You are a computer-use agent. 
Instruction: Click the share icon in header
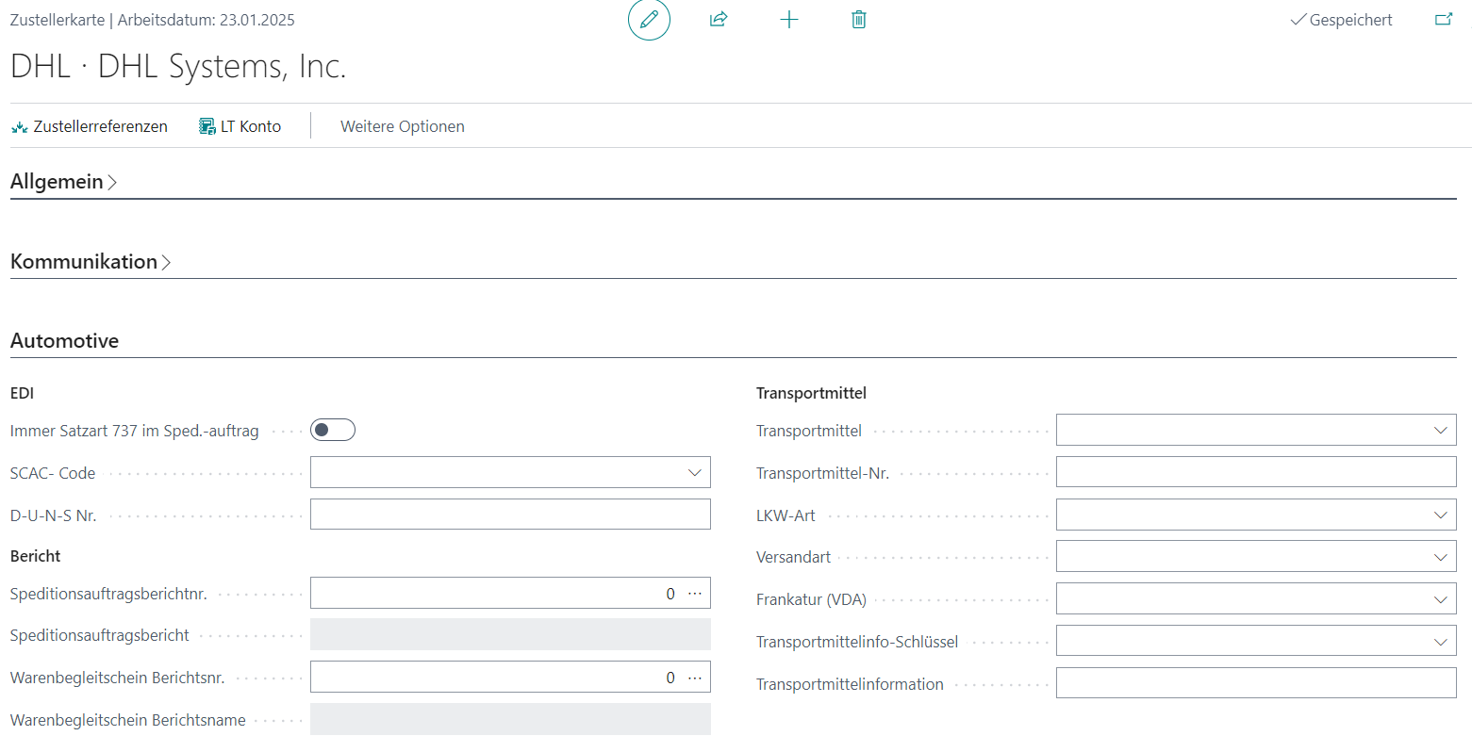pos(719,20)
